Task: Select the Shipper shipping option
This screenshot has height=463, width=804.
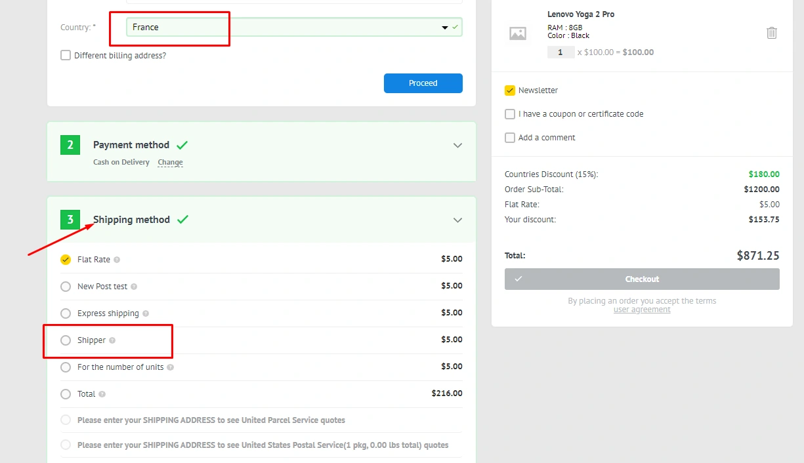Action: point(66,340)
